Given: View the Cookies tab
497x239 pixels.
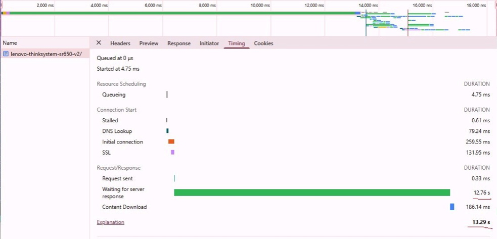Looking at the screenshot, I should coord(263,43).
